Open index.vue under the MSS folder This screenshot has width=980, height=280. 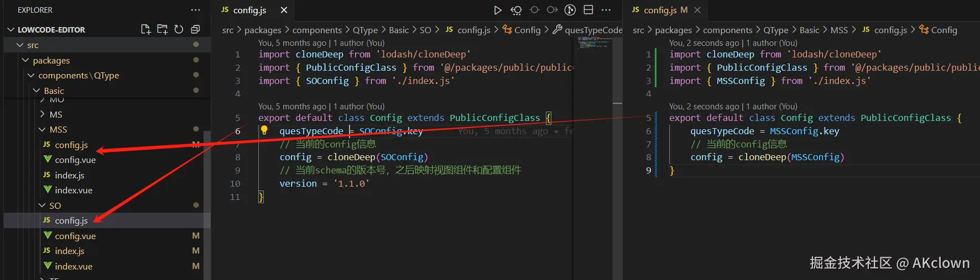click(74, 190)
